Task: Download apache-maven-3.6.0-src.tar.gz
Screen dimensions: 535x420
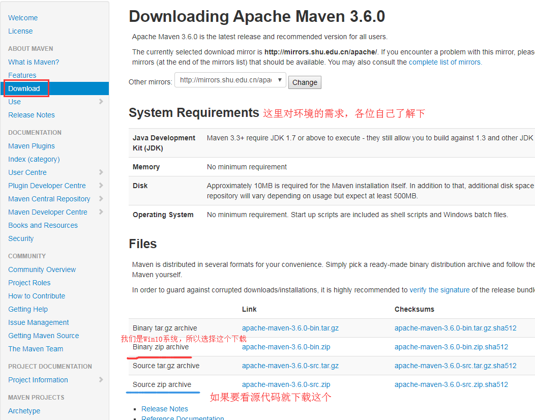Action: tap(290, 366)
